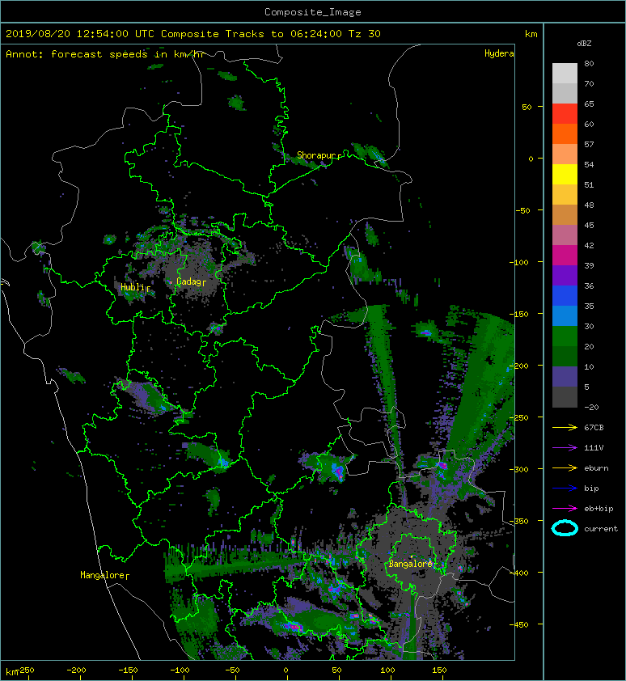
Task: Click the -300 tick on the vertical axis
Action: point(520,469)
